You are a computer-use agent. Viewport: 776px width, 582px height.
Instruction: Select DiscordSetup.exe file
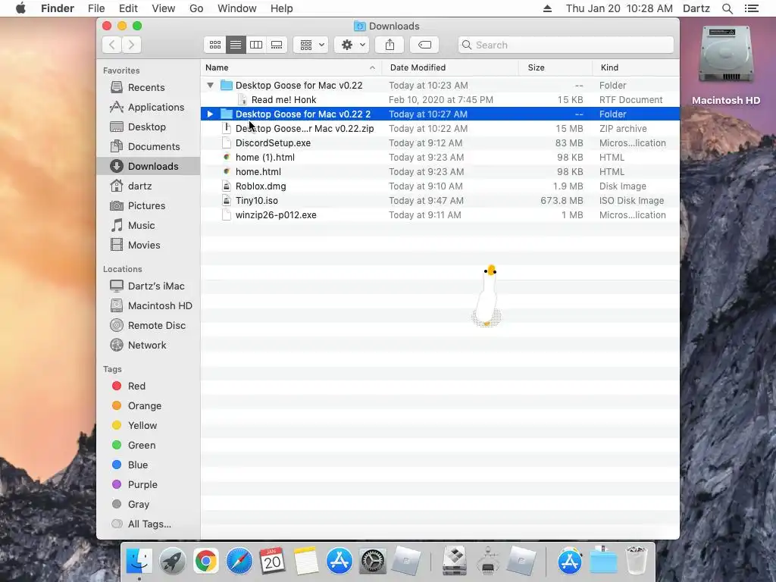click(x=440, y=142)
